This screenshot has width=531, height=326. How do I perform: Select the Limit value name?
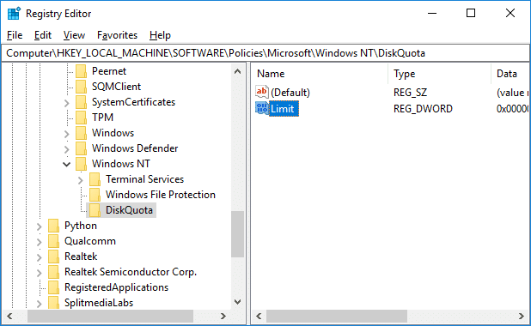click(x=284, y=109)
